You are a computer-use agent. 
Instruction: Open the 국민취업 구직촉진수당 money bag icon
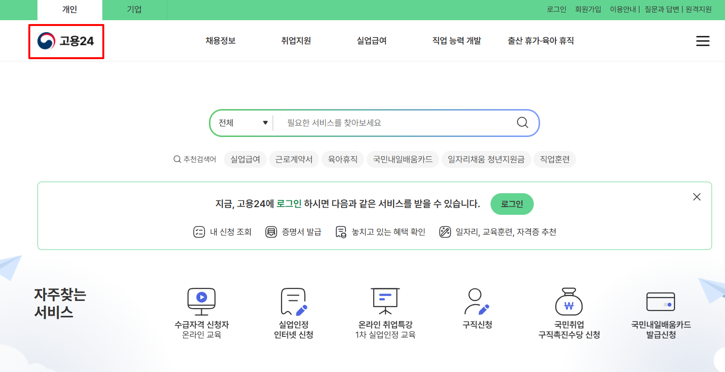pyautogui.click(x=569, y=301)
